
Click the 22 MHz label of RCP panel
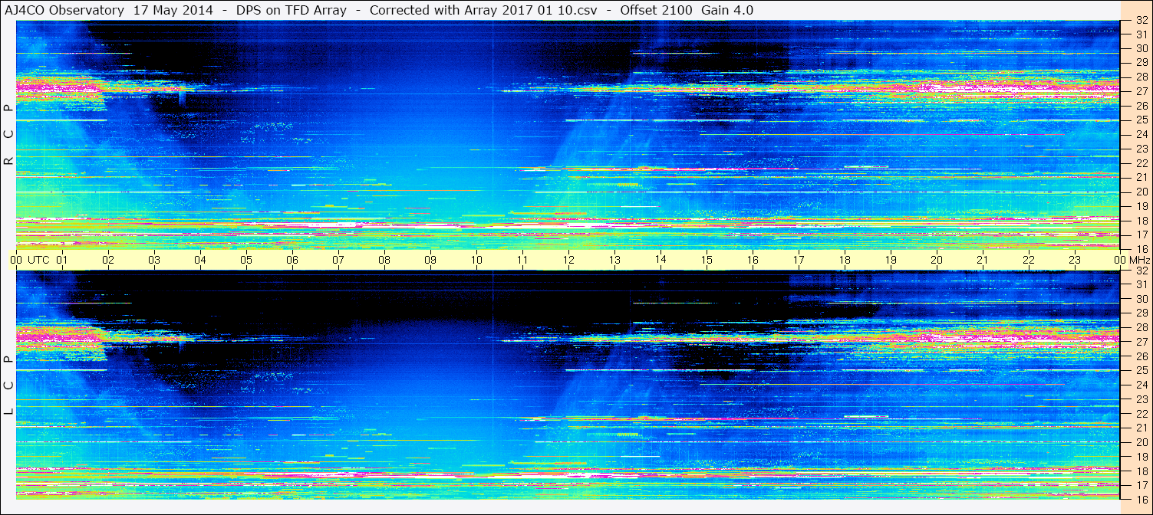1141,163
